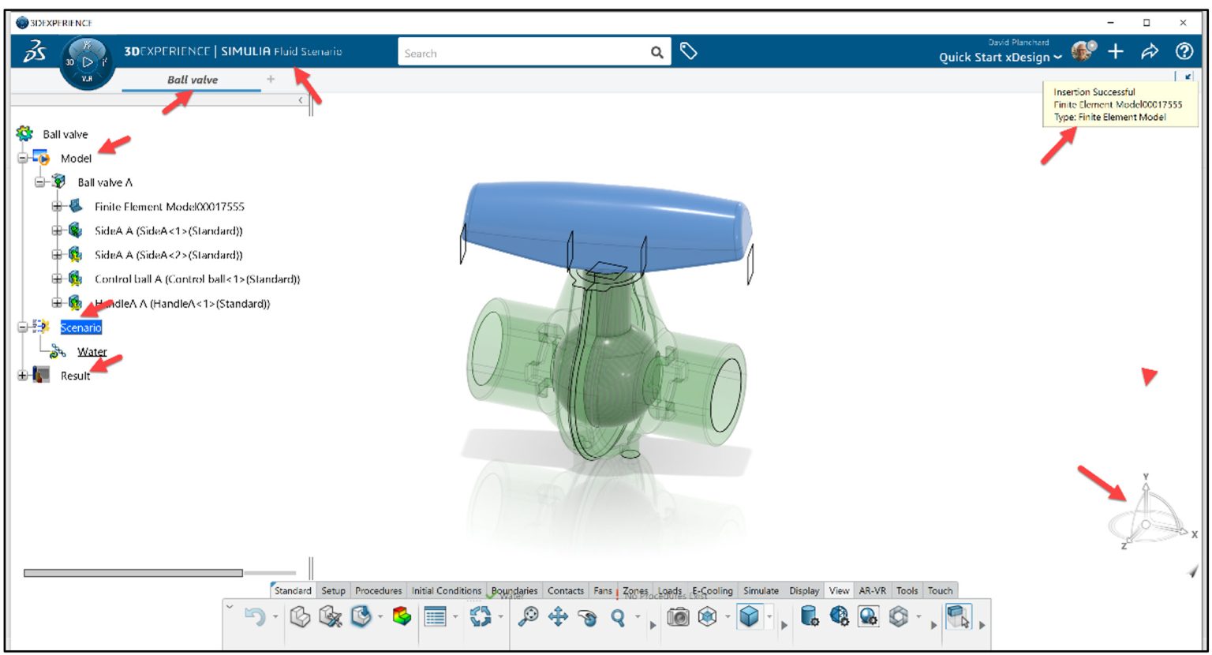This screenshot has height=655, width=1212.
Task: Click the blue highlighted model arrow icon
Action: click(361, 616)
